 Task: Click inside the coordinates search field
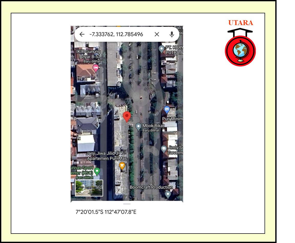117,34
